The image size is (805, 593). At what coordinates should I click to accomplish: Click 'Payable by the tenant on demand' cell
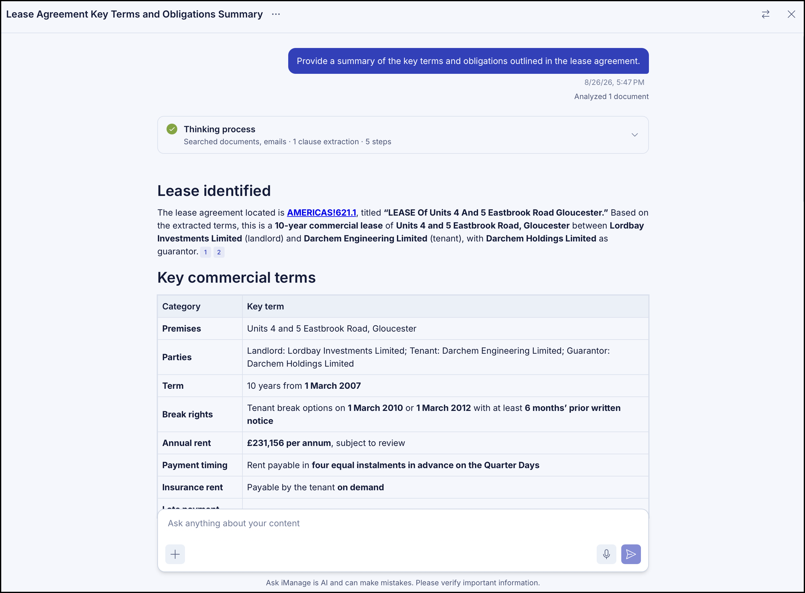pyautogui.click(x=445, y=487)
